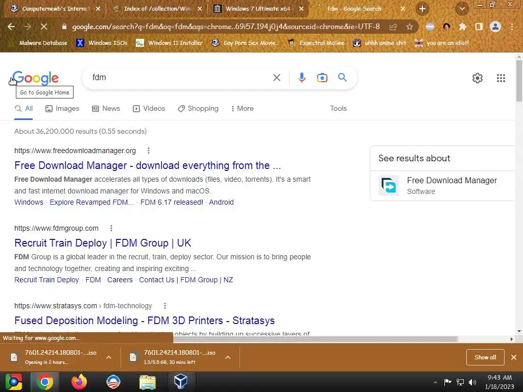Open the Chrome profile avatar
The image size is (523, 392).
pyautogui.click(x=495, y=27)
